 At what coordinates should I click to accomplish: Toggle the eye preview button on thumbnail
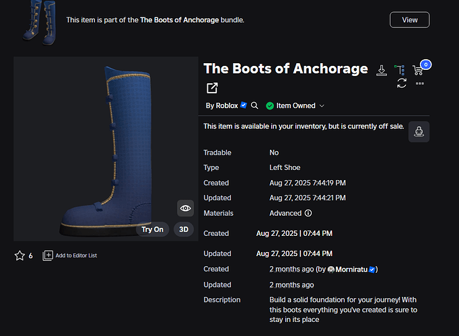tap(186, 208)
